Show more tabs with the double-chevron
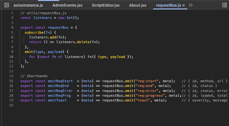229x126 pixels. click(x=190, y=5)
